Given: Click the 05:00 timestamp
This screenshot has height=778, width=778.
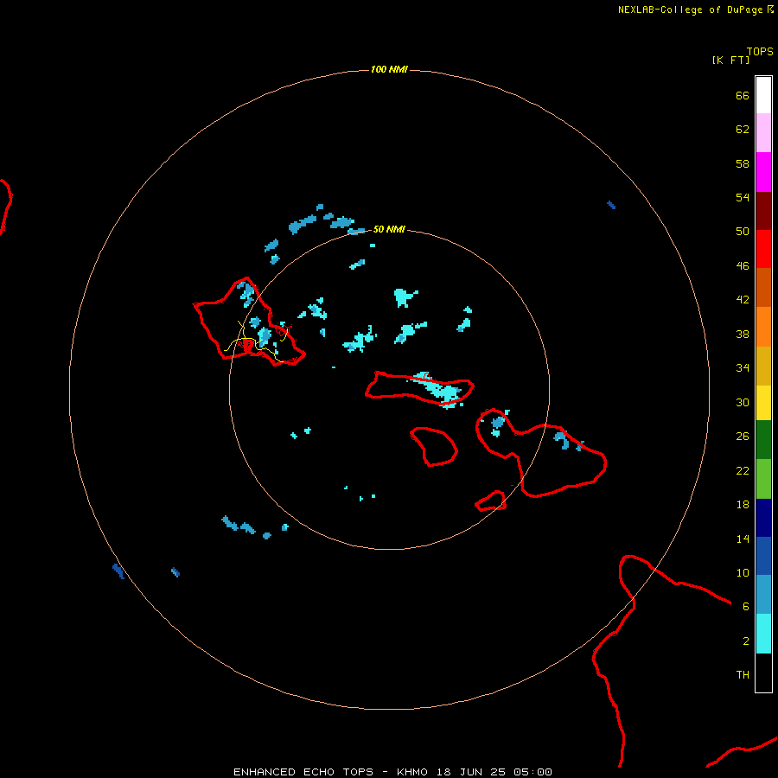Looking at the screenshot, I should 532,772.
